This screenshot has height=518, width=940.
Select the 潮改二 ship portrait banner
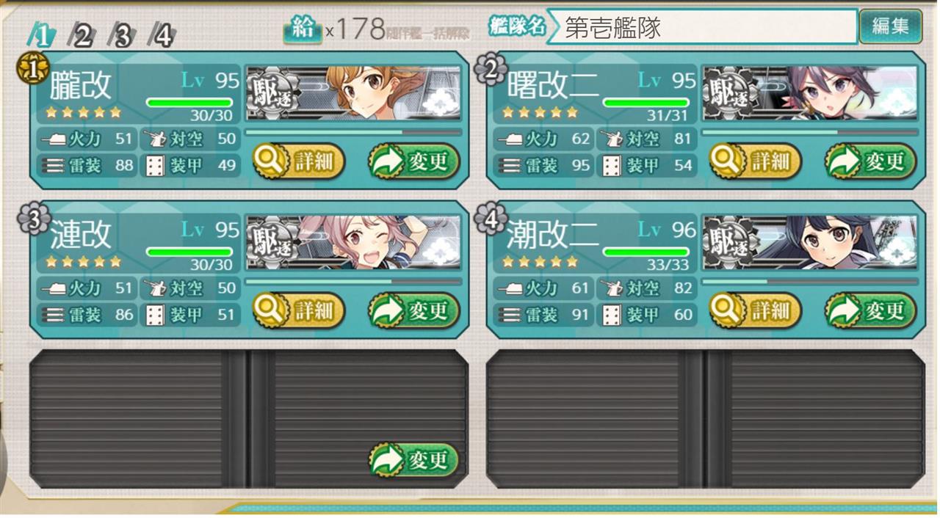pos(810,243)
